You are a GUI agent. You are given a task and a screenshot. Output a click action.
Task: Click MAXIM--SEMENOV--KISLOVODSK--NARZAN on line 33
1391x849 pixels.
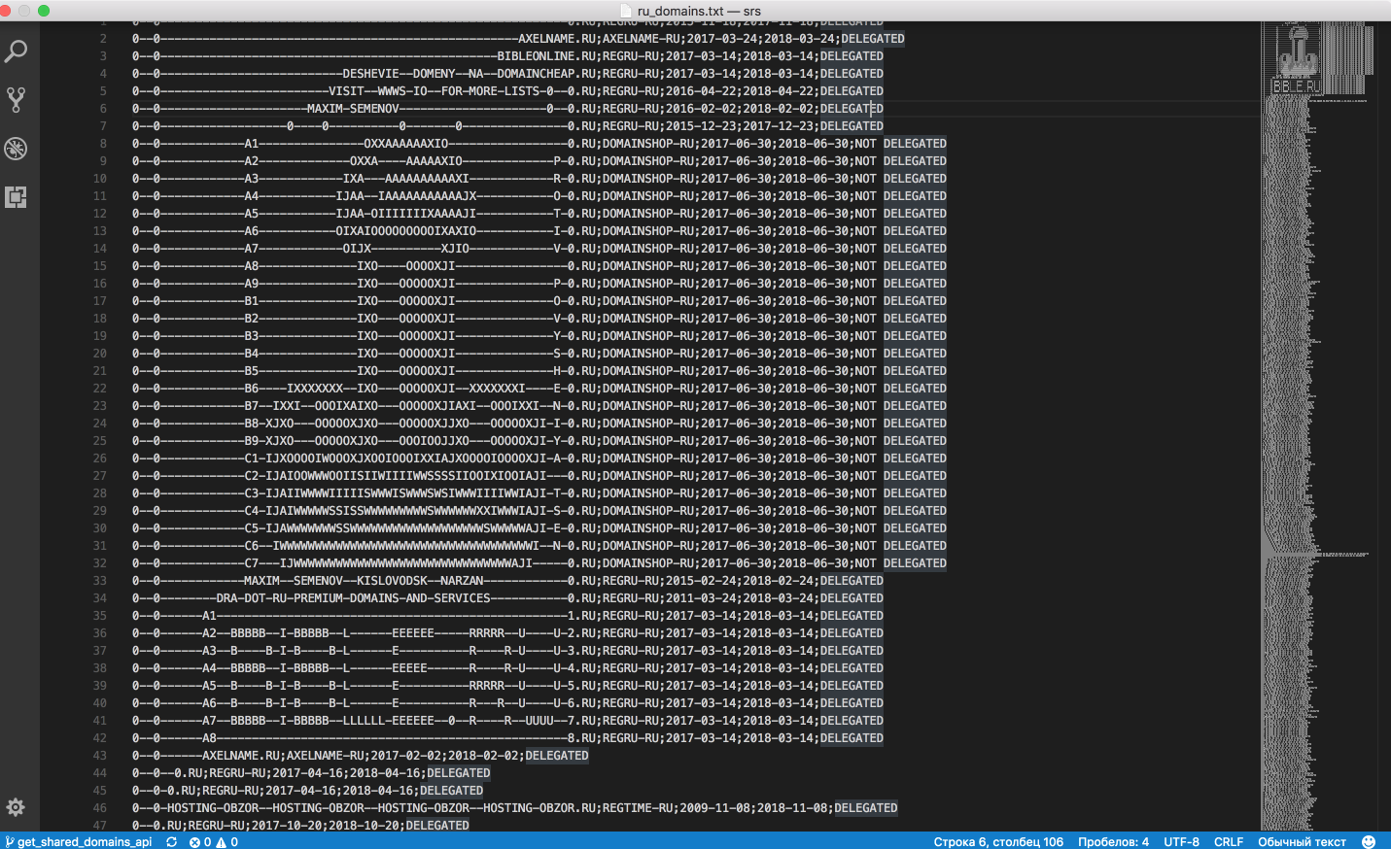click(364, 581)
